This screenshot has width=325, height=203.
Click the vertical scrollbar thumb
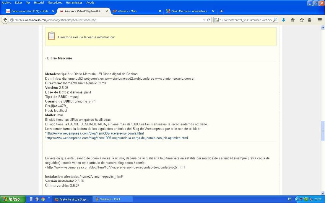click(x=323, y=131)
